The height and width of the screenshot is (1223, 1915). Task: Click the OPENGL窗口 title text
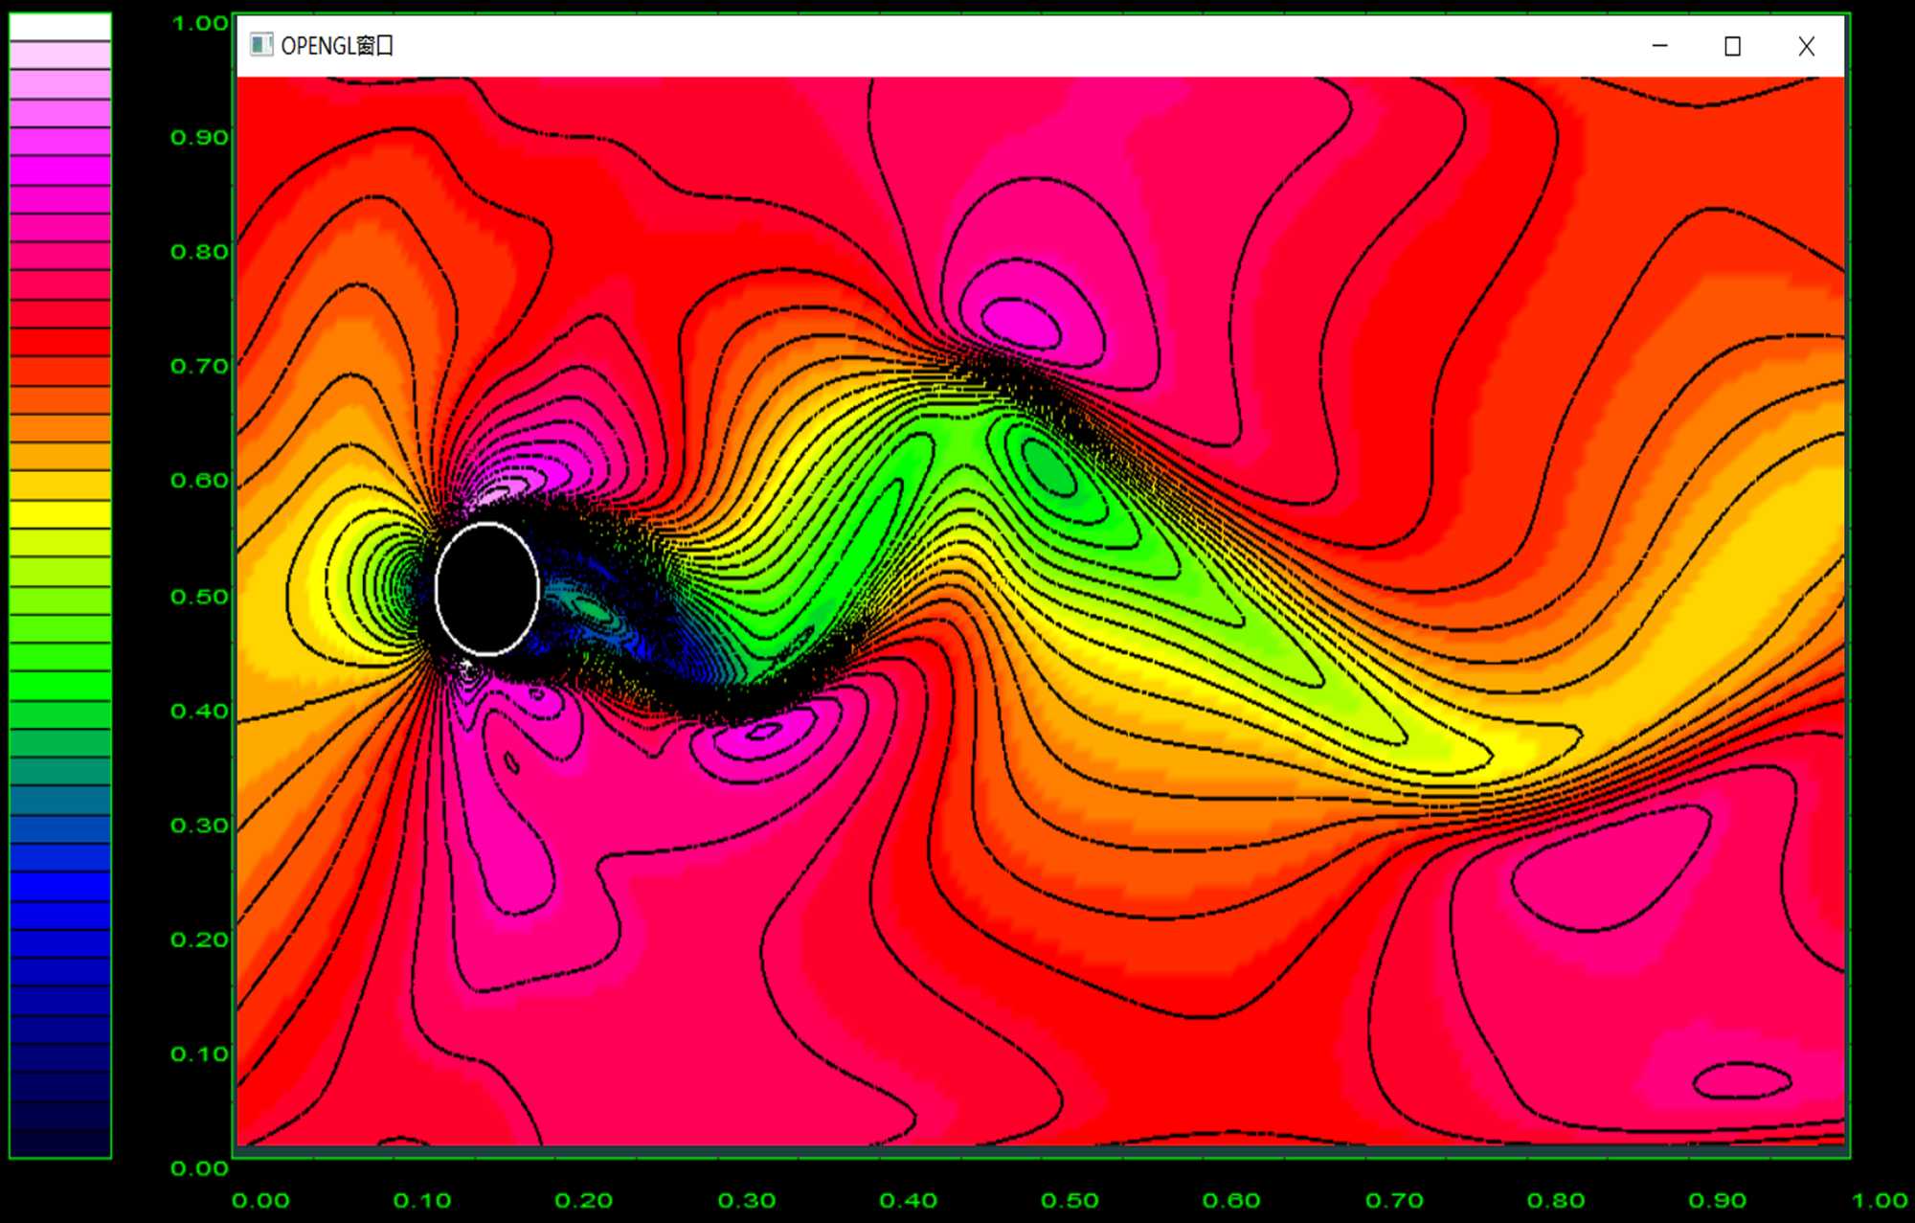tap(337, 46)
